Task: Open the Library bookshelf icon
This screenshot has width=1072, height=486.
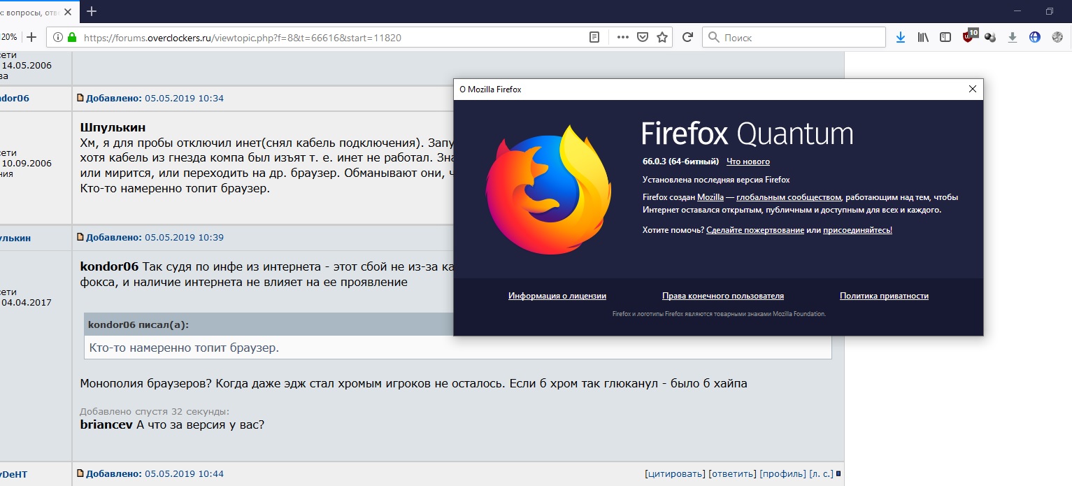Action: 923,37
